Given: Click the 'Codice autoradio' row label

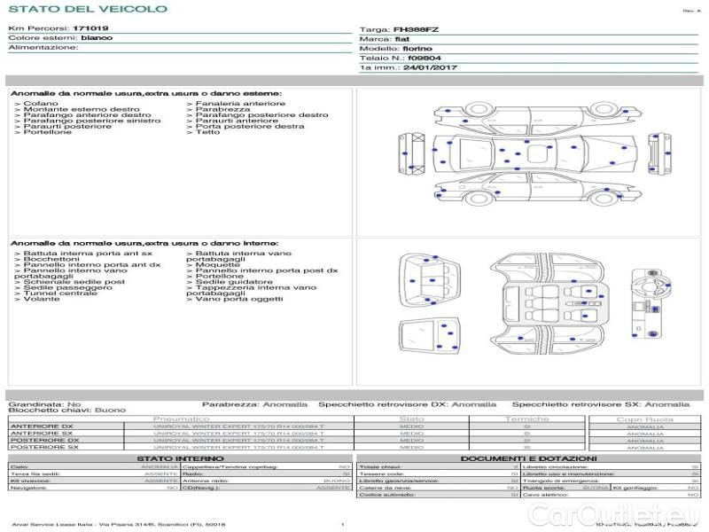Looking at the screenshot, I should click(x=387, y=495).
